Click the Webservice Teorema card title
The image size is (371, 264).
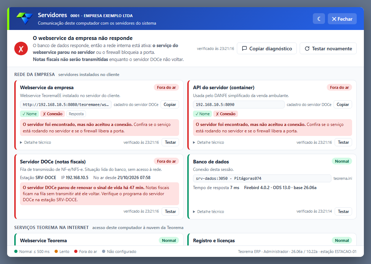[43, 240]
